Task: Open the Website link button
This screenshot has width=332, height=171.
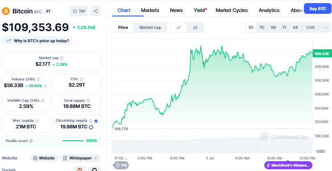Action: coord(44,158)
